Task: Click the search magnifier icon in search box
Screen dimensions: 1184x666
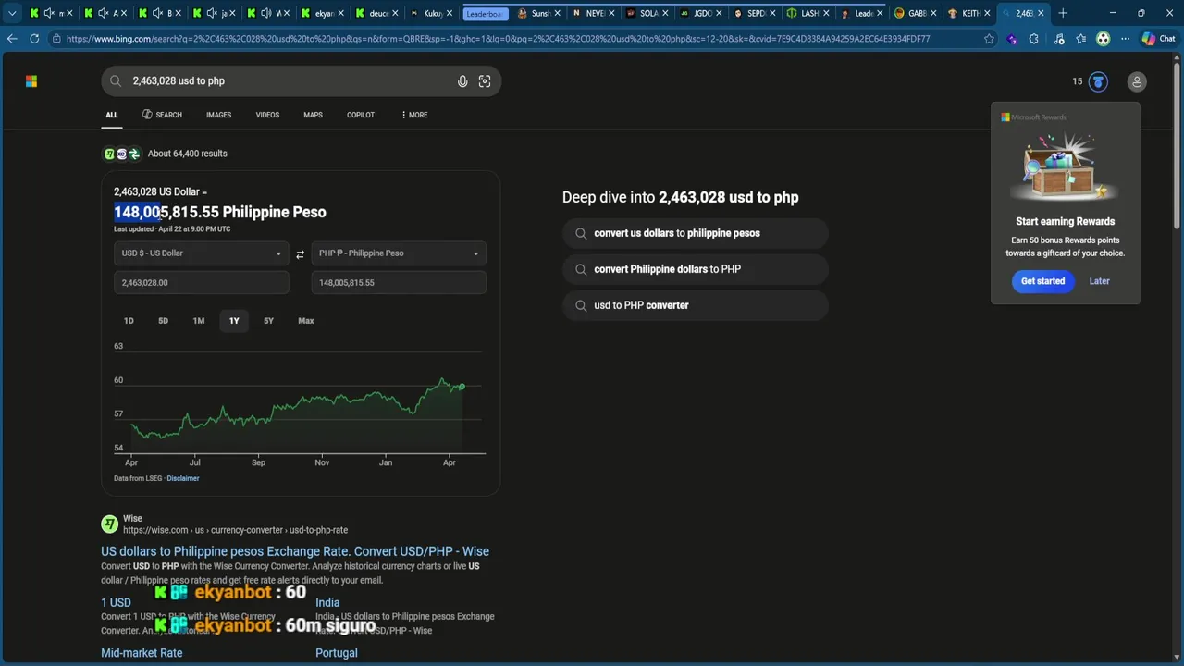Action: [116, 81]
